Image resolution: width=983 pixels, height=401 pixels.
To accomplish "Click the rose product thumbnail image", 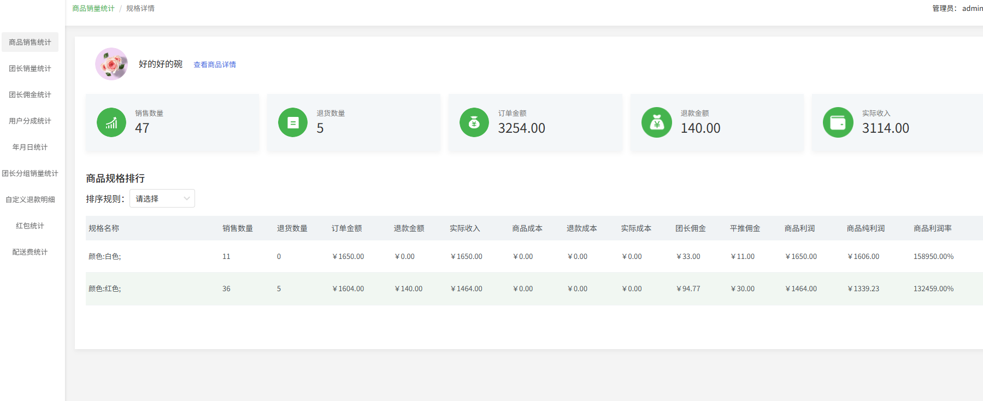I will click(x=111, y=64).
